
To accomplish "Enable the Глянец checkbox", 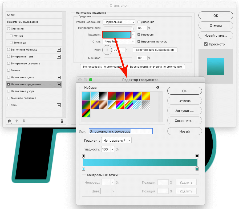I will pyautogui.click(x=9, y=70).
